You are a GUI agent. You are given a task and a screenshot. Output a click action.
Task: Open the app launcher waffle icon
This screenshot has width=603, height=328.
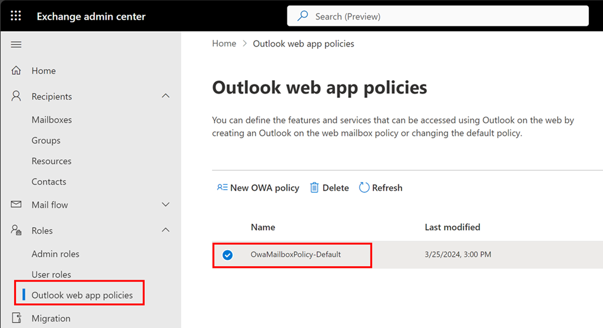(16, 16)
